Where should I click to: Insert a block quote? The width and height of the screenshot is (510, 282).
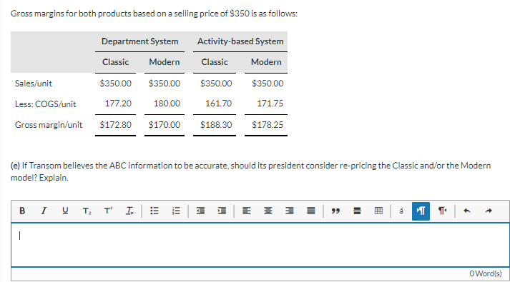tap(335, 211)
